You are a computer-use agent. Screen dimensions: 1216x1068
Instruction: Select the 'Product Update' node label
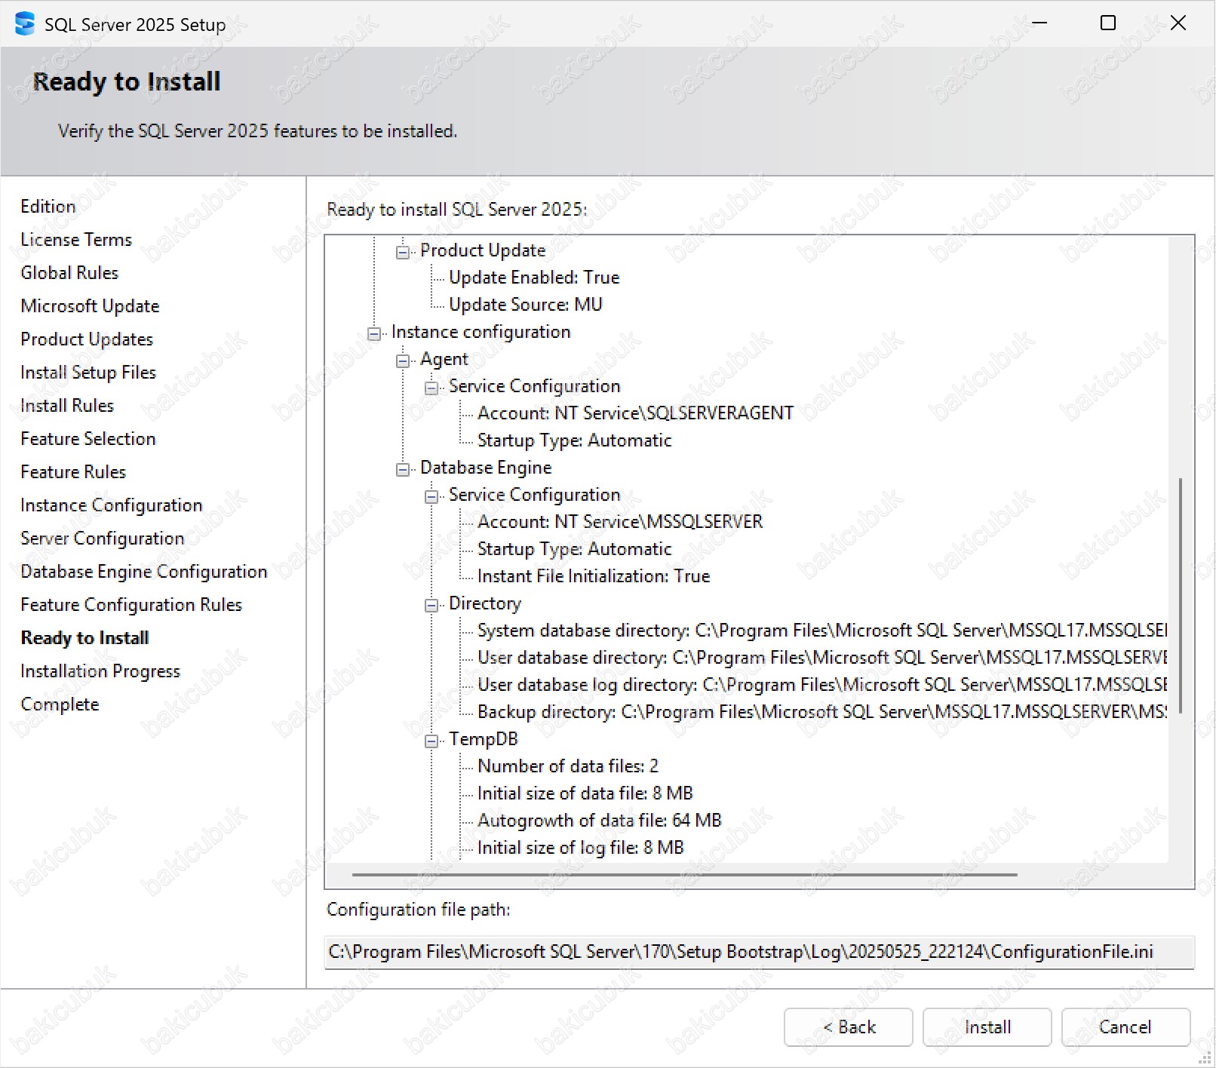point(483,250)
